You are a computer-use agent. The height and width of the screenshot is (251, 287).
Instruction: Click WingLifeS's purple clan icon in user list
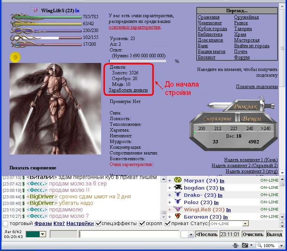(x=177, y=209)
